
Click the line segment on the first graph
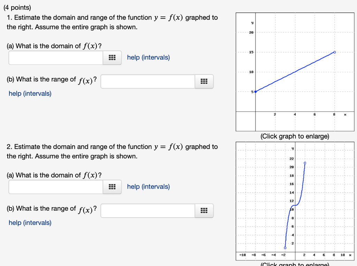point(295,71)
